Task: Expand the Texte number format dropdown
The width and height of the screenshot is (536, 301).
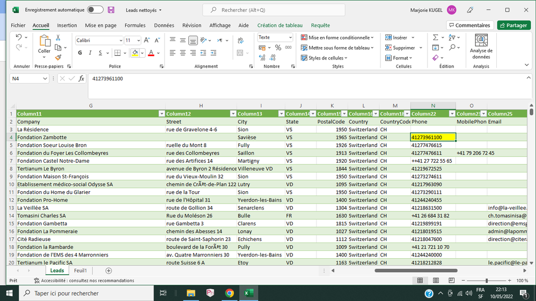Action: (x=290, y=37)
